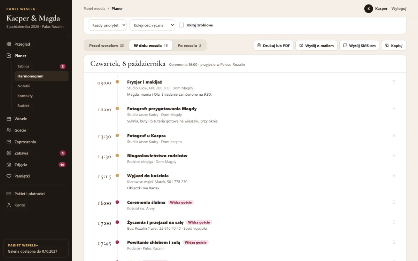Open Przegląd dashboard icon in sidebar
The height and width of the screenshot is (261, 418).
(9, 44)
